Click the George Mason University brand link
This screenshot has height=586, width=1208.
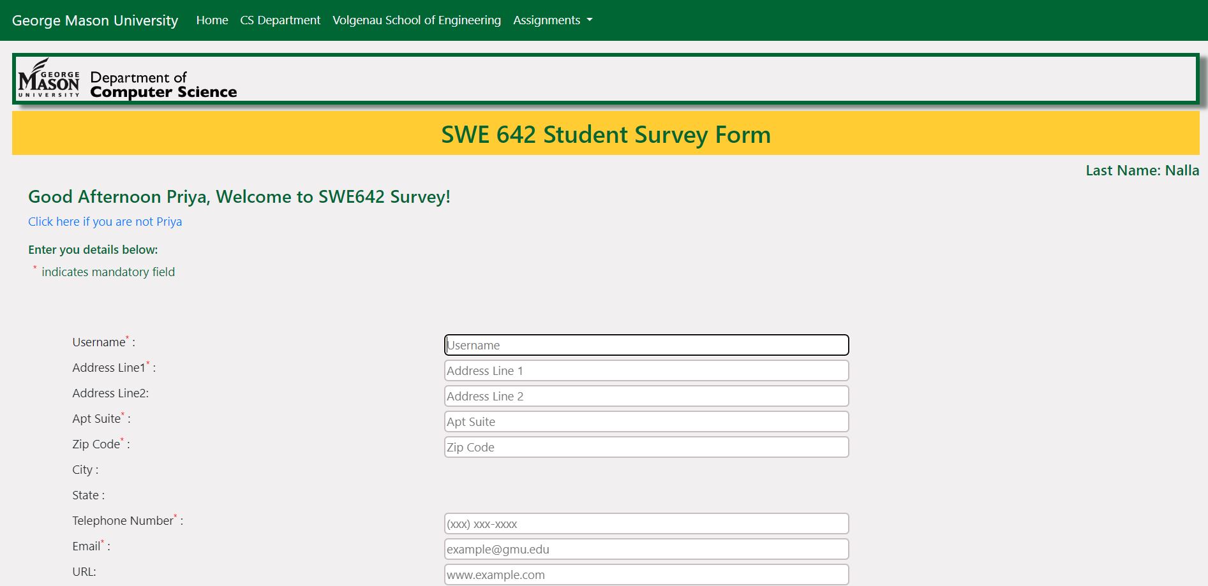pyautogui.click(x=95, y=20)
